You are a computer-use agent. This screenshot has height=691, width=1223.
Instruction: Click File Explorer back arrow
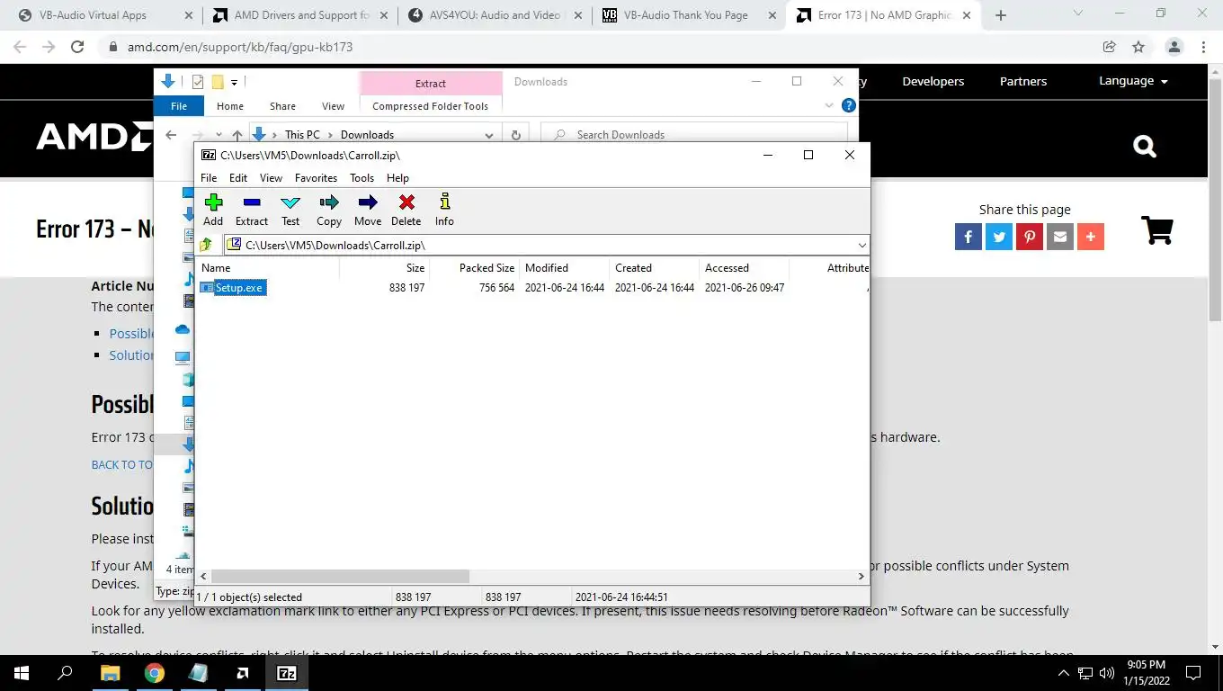coord(171,135)
